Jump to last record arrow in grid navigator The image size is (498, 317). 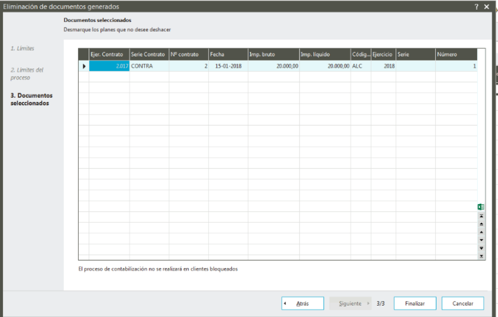point(481,256)
